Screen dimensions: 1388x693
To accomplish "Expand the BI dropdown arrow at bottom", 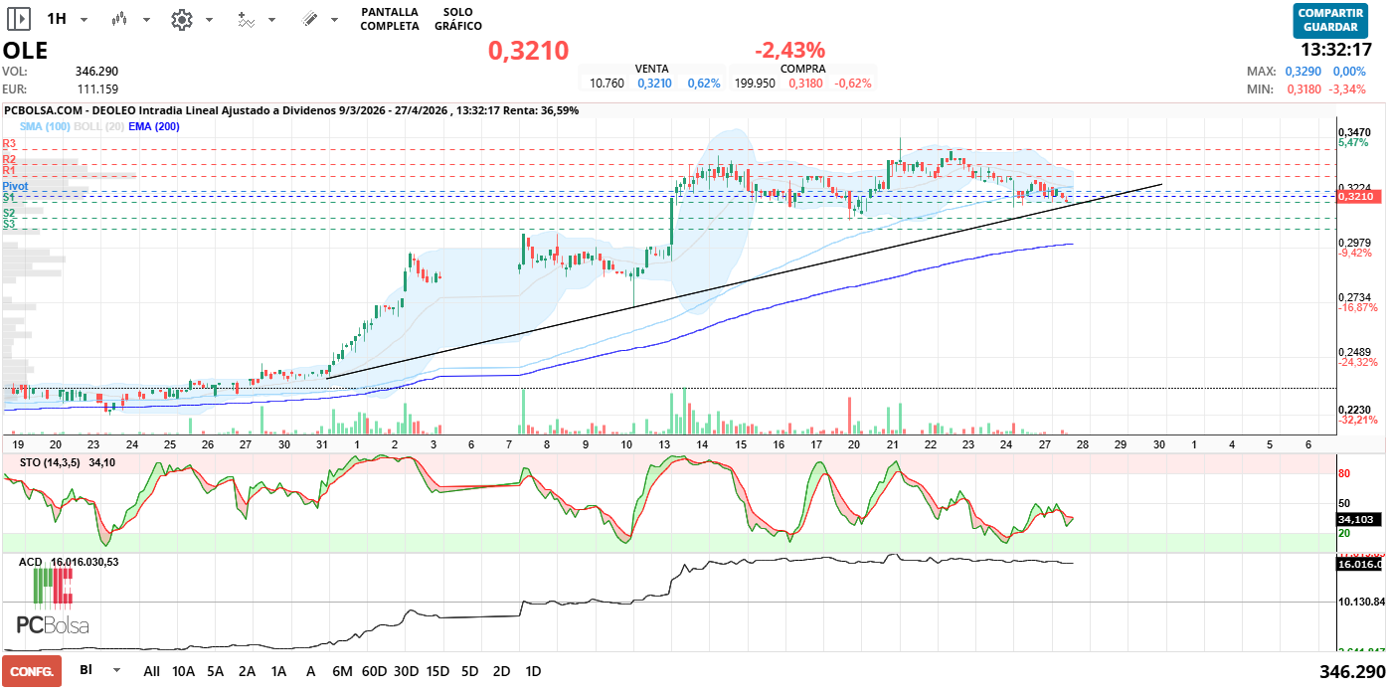I will click(117, 671).
